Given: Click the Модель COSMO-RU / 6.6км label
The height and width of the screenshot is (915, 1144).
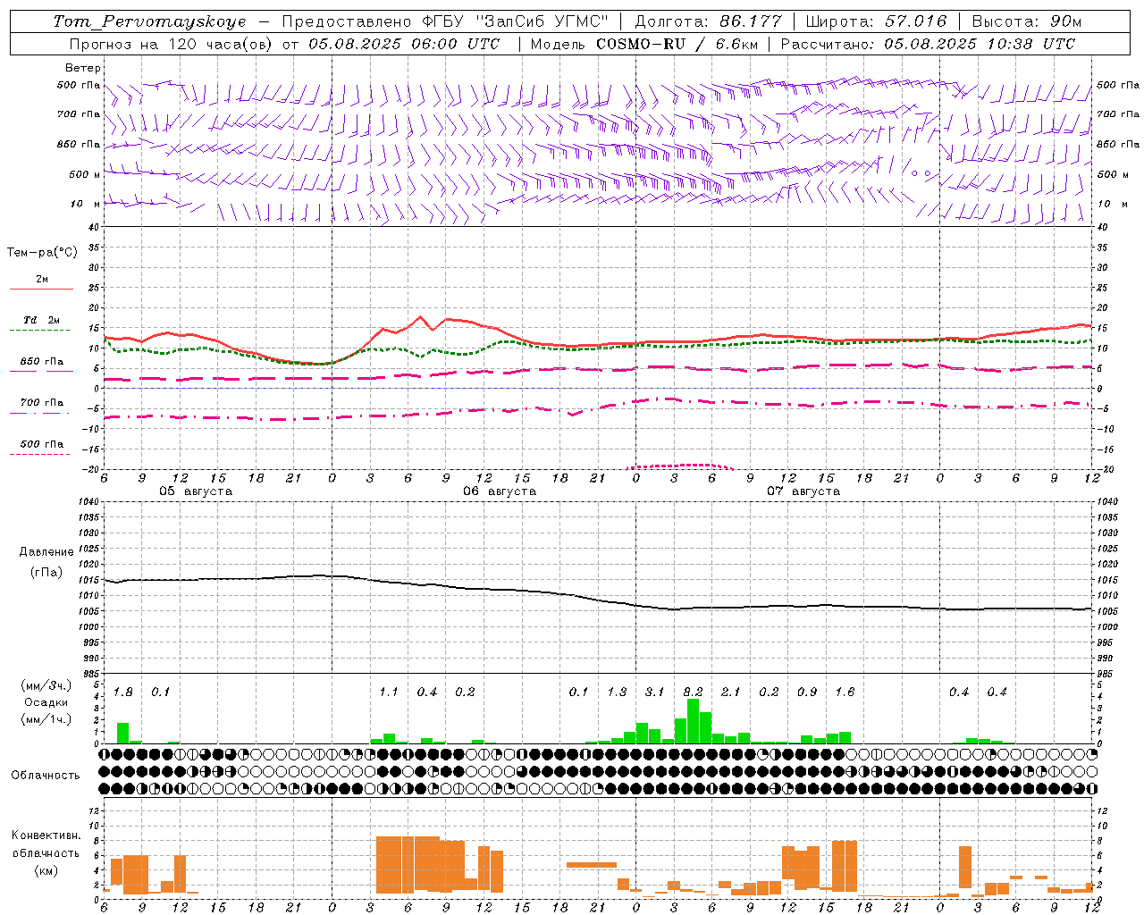Looking at the screenshot, I should (643, 44).
